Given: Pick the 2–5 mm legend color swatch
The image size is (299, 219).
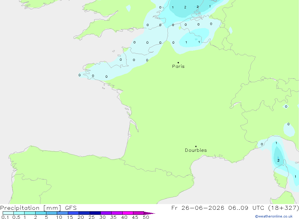Looking at the screenshot, I should [41, 213].
